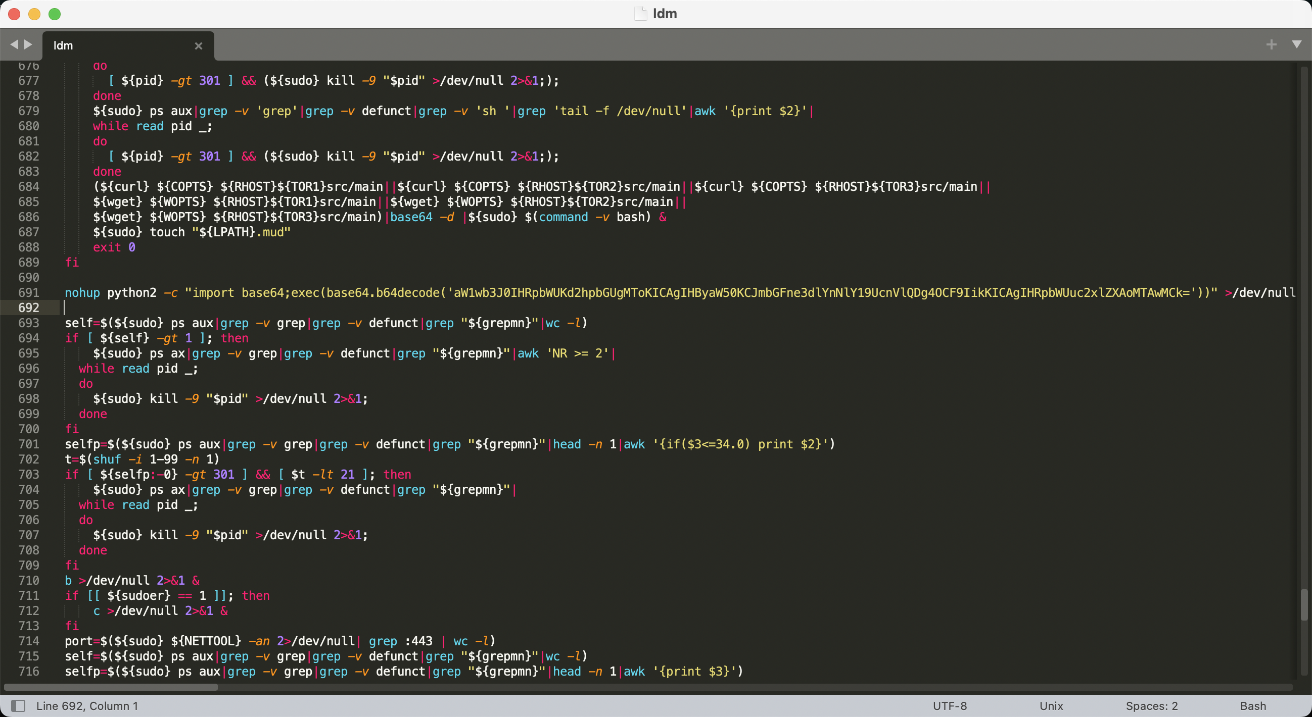This screenshot has width=1312, height=717.
Task: Click line number 691 in gutter
Action: click(28, 292)
